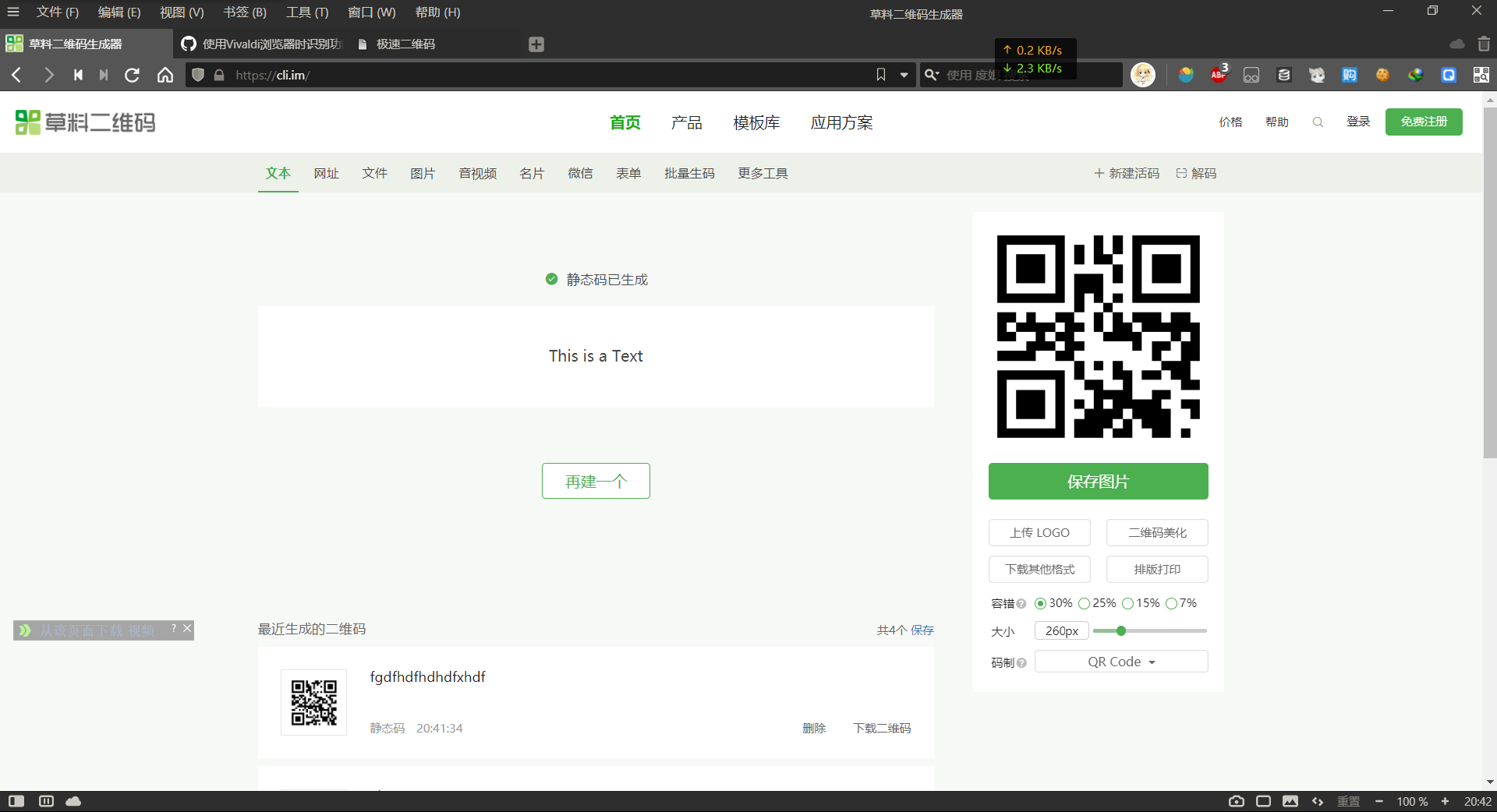1497x812 pixels.
Task: Select the 15% error correction radio
Action: point(1127,603)
